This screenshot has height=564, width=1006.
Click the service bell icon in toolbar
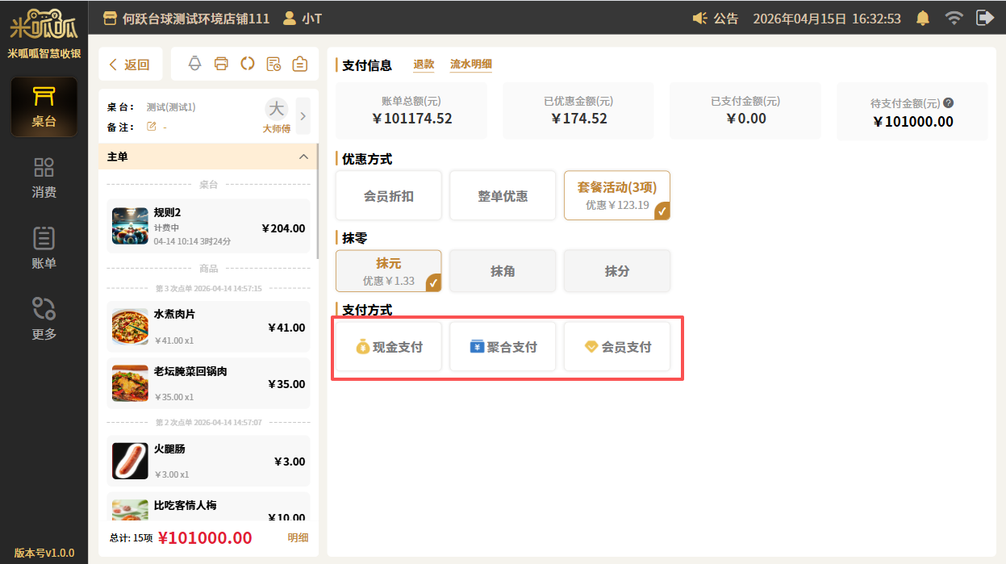(194, 64)
